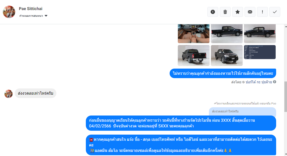
Task: Flag conversation with the exclamation mark button
Action: tap(262, 12)
